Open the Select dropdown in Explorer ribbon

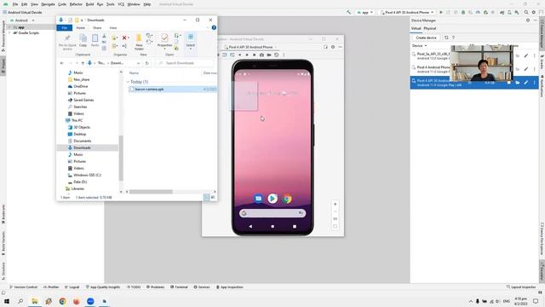pos(191,42)
